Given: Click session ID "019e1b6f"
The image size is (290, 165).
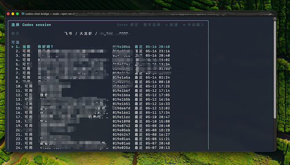Looking at the screenshot, I should click(x=121, y=91).
